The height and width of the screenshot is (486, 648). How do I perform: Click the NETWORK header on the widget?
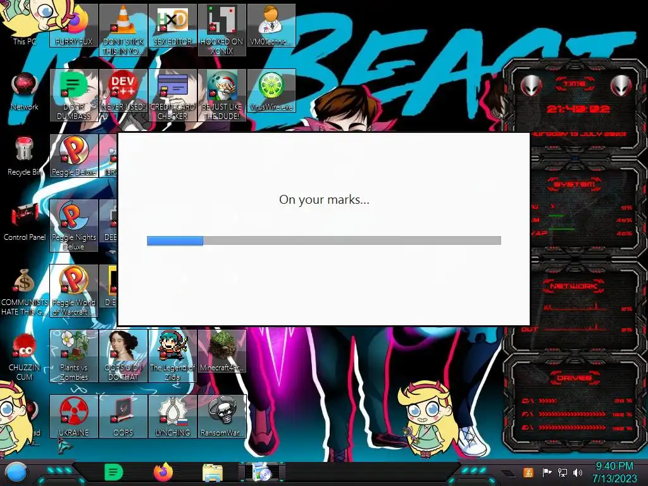pos(574,286)
